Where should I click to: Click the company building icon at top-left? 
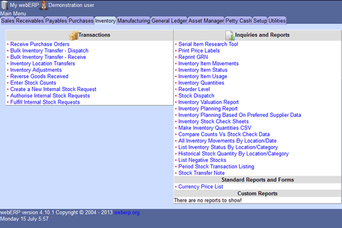tap(5, 5)
